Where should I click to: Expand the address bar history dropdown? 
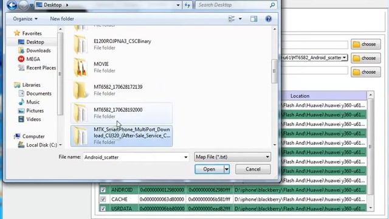(178, 5)
